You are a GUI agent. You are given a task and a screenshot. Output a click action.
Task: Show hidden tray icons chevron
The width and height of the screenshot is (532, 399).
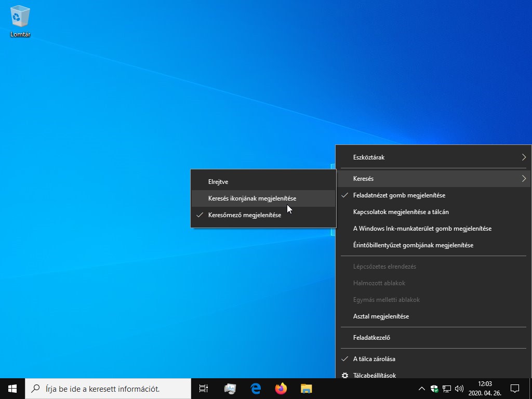click(421, 389)
